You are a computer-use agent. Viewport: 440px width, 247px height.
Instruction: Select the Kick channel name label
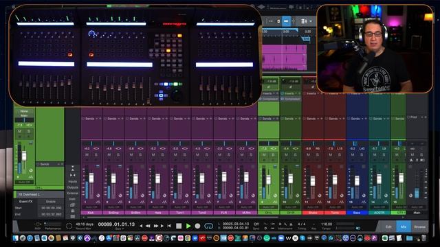pyautogui.click(x=91, y=213)
